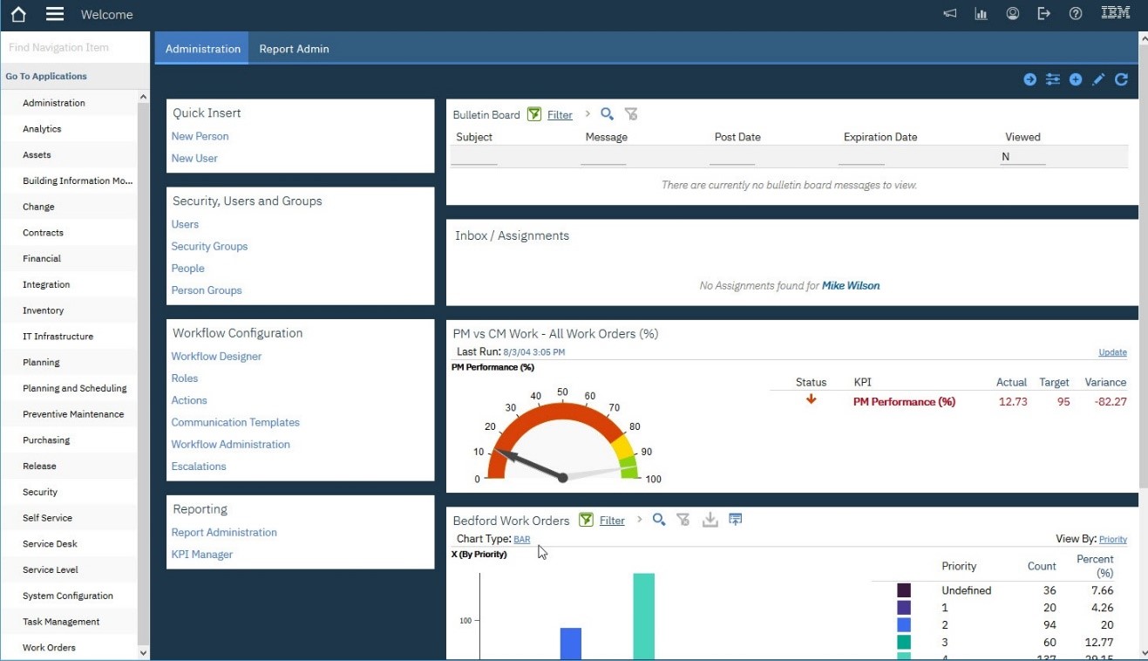Click the blue plus circle icon
The image size is (1148, 661).
[1076, 79]
